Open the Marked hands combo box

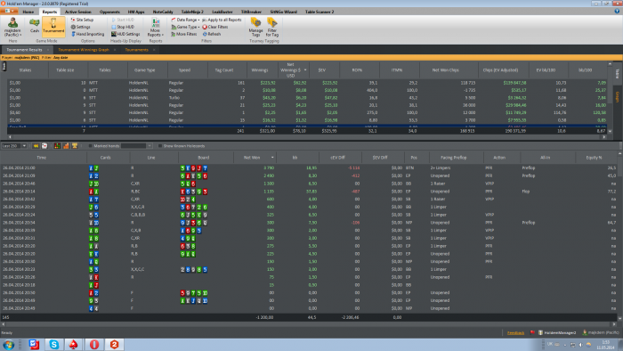click(137, 146)
